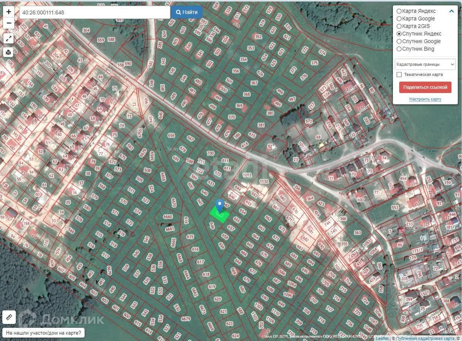462x341 pixels.
Task: Click parcel number 553 on the map
Action: tap(395, 207)
